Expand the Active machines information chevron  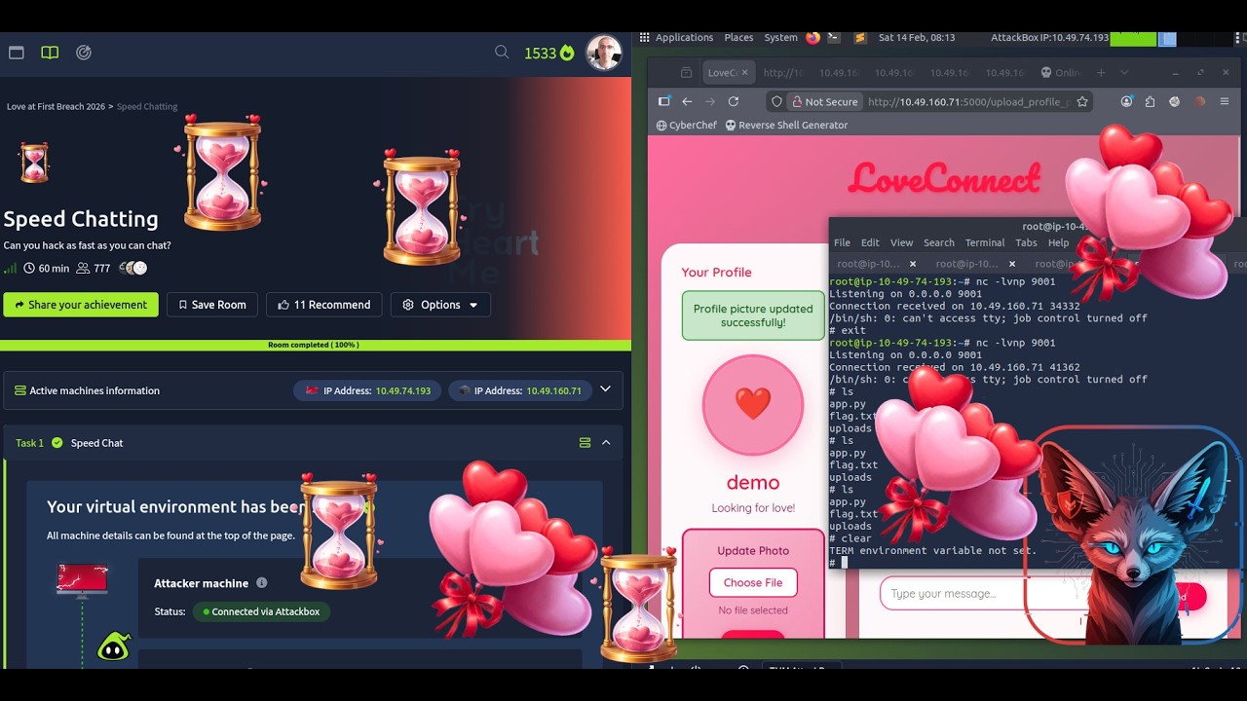tap(605, 389)
